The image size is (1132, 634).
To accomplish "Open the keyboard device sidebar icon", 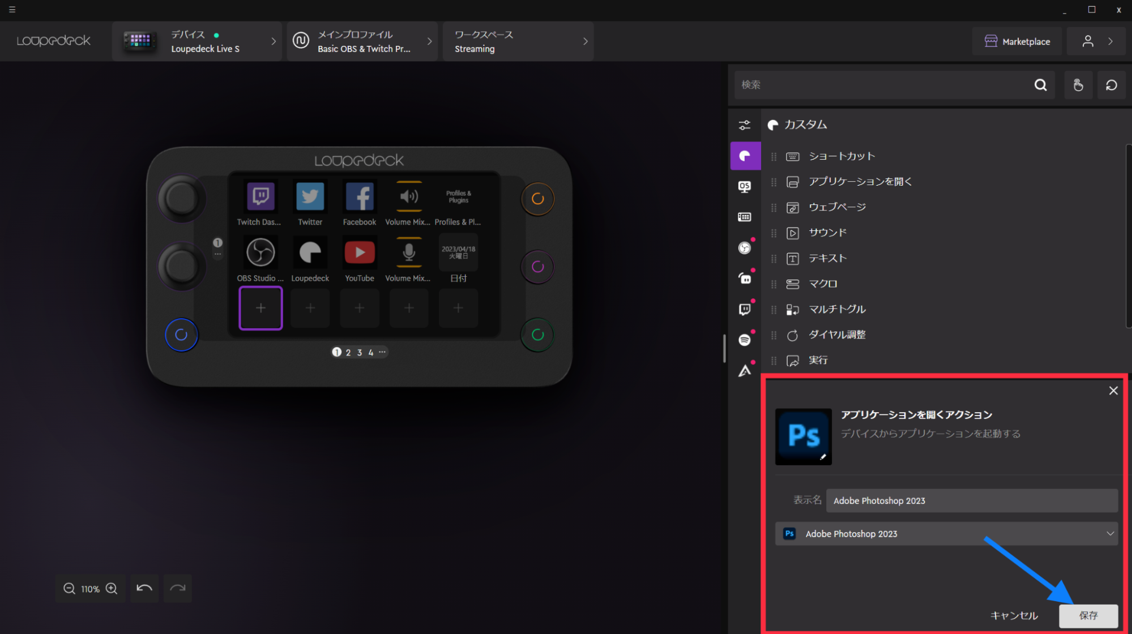I will click(745, 217).
